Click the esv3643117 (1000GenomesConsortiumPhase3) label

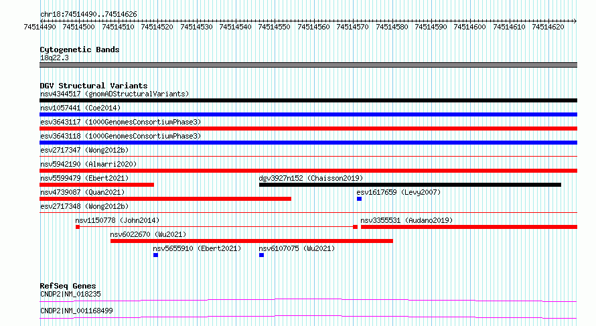tap(121, 122)
